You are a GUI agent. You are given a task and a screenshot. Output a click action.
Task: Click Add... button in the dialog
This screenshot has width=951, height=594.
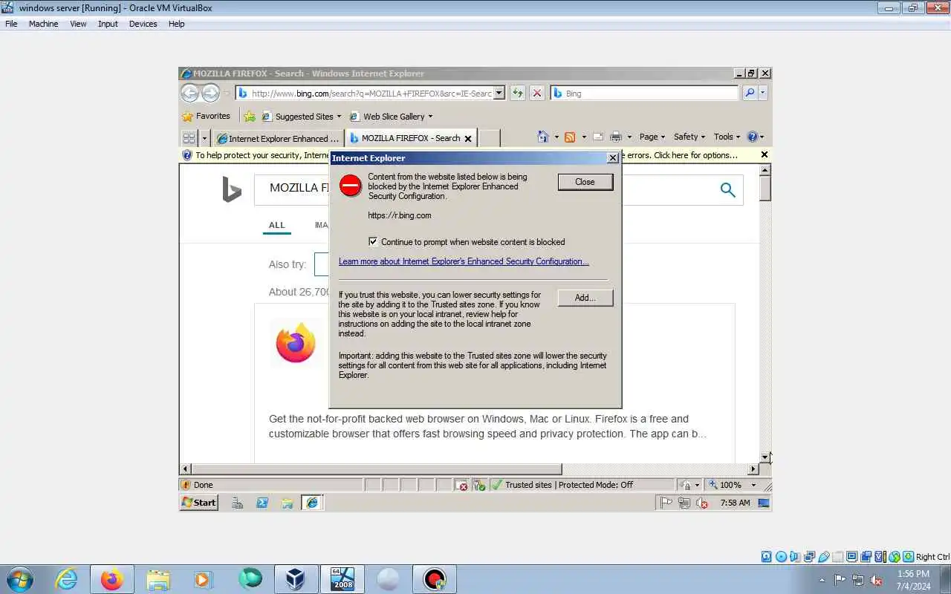[585, 298]
